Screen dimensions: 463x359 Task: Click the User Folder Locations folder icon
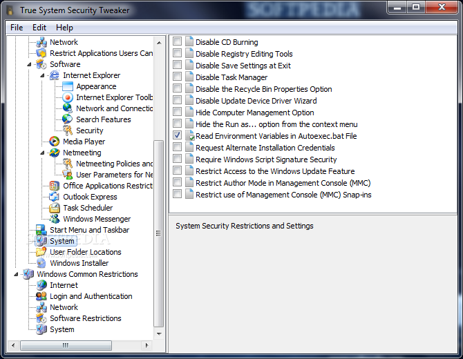(41, 252)
